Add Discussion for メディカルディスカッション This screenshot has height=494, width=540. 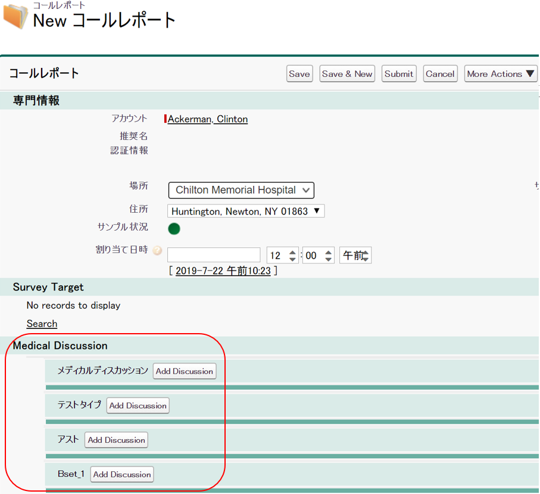tap(185, 371)
